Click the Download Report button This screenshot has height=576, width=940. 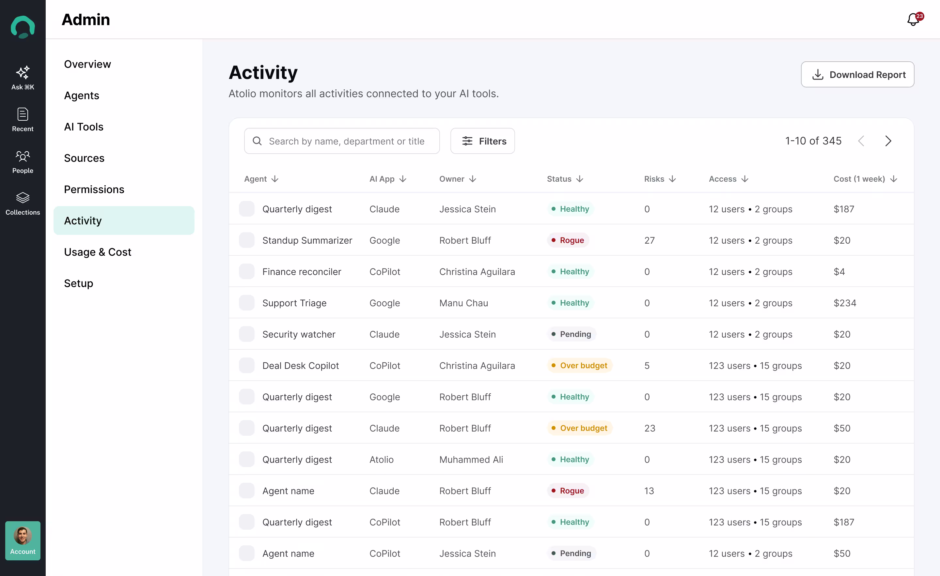[x=857, y=74]
